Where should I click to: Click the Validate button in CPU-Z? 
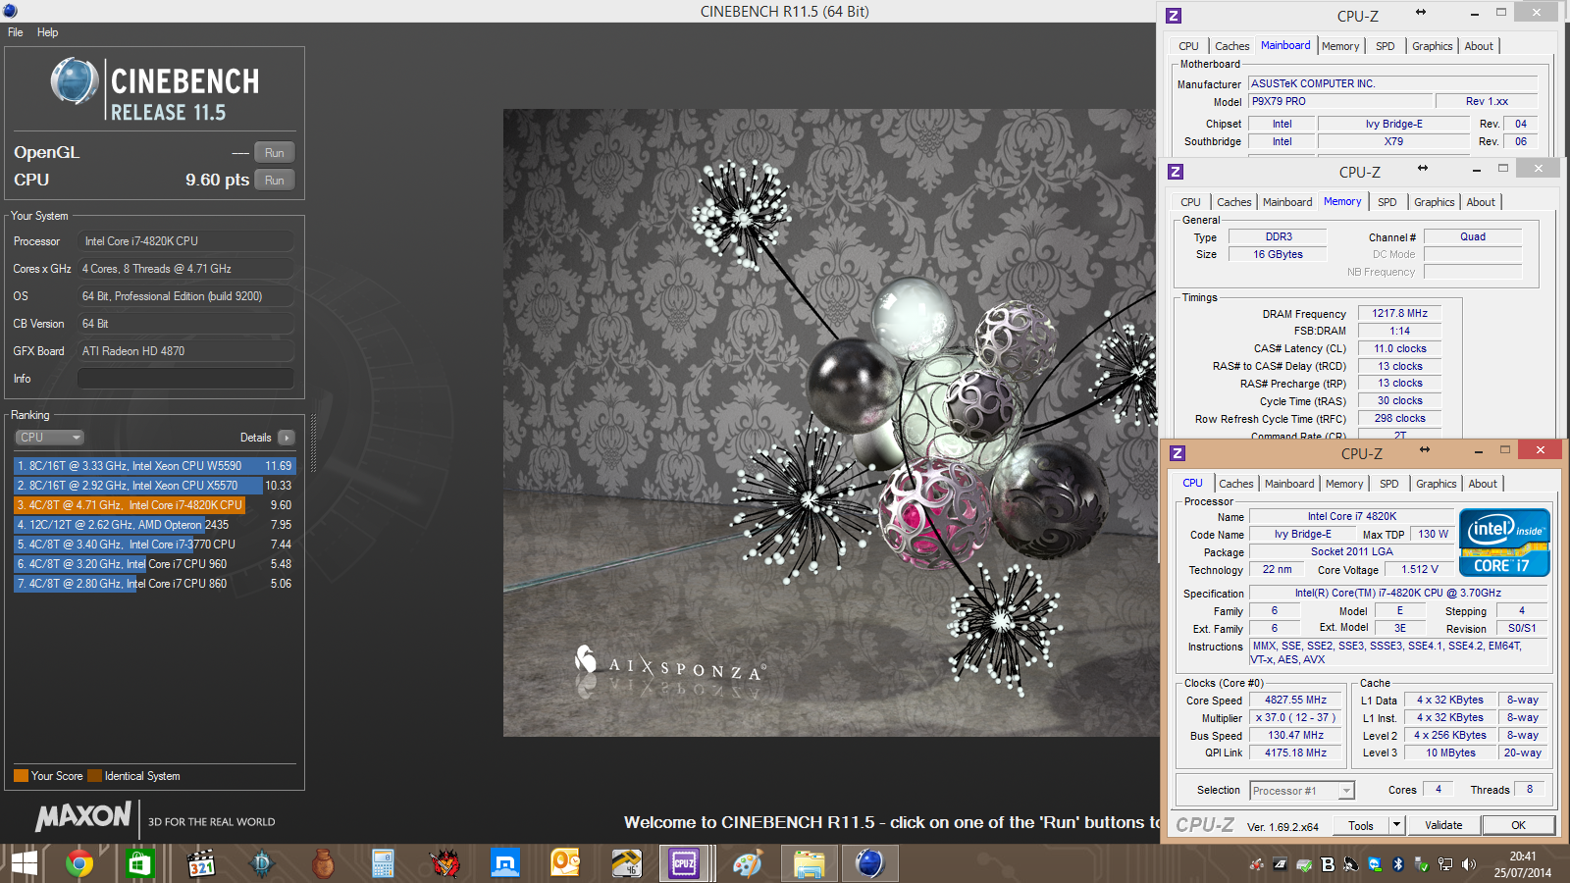click(x=1443, y=826)
